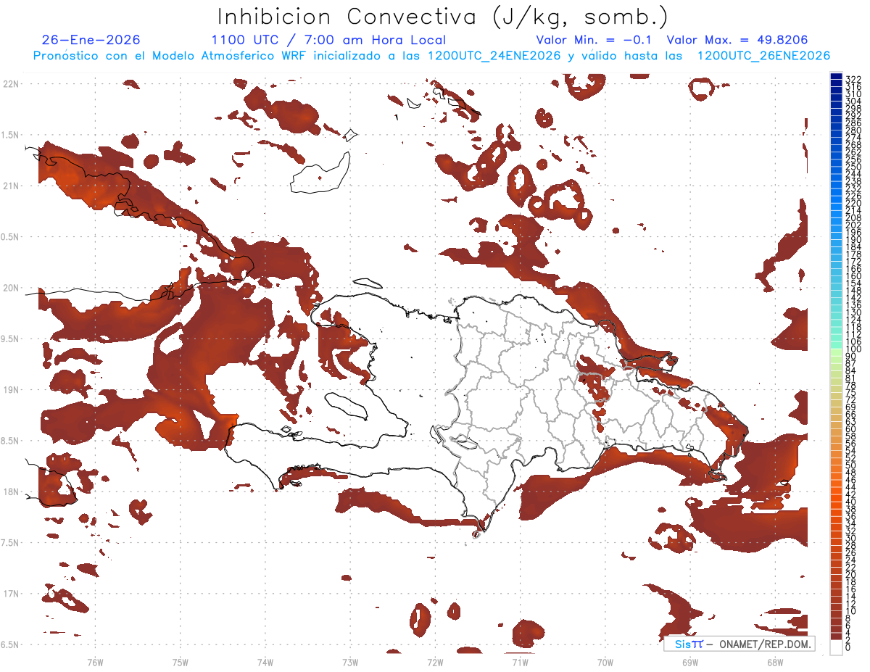The height and width of the screenshot is (672, 870).
Task: Click the '72W' longitude axis label
Action: coord(435,662)
